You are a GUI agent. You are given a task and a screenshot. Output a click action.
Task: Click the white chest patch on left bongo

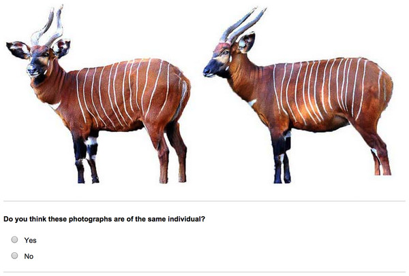click(55, 105)
